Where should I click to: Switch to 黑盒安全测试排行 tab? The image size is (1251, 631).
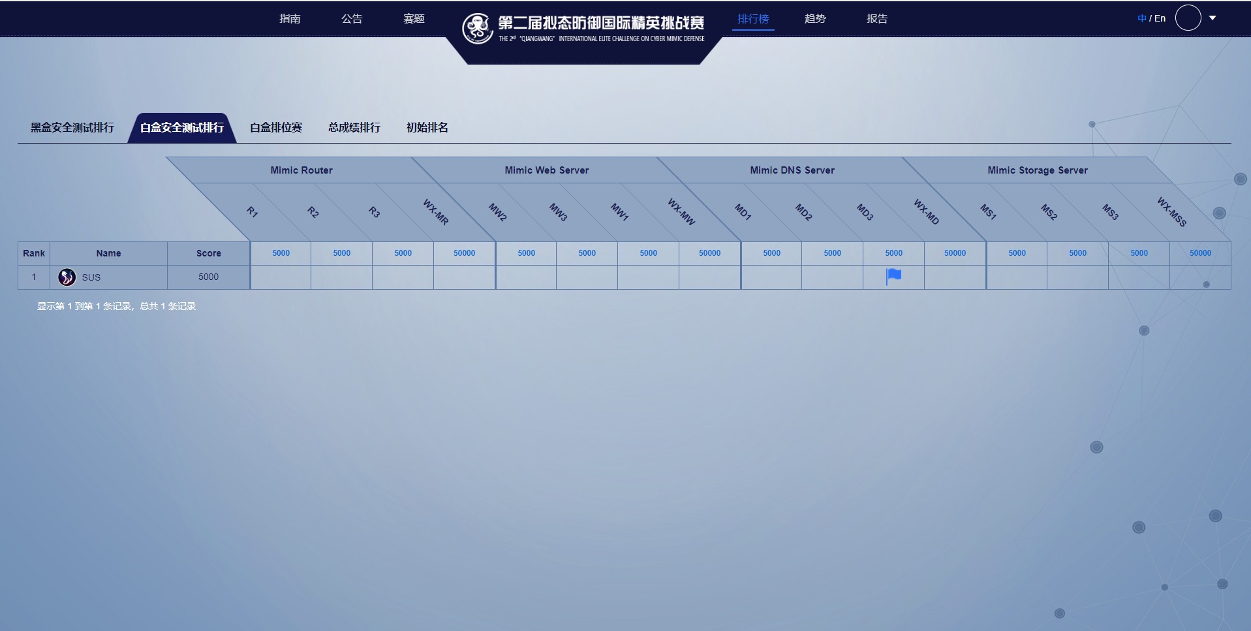(x=72, y=128)
